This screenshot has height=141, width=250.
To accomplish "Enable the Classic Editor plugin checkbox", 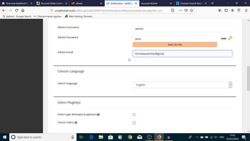I will coord(134,123).
